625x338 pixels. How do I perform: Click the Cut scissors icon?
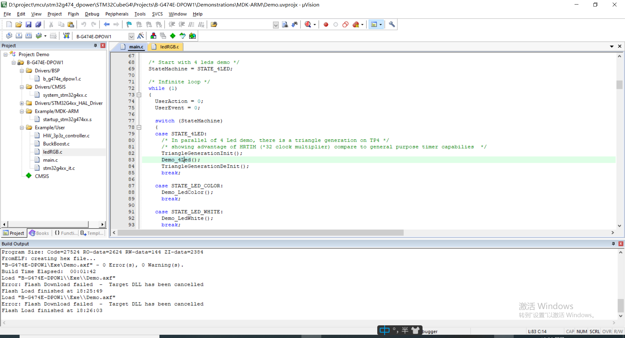coord(51,24)
